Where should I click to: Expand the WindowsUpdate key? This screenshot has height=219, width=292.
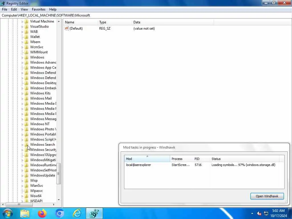[x=22, y=176]
